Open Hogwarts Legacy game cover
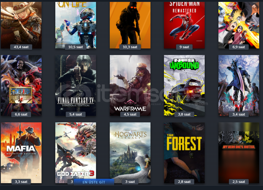The width and height of the screenshot is (263, 190). [130, 153]
